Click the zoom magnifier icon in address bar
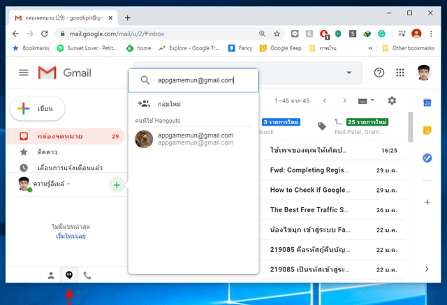The image size is (447, 305). click(x=262, y=34)
